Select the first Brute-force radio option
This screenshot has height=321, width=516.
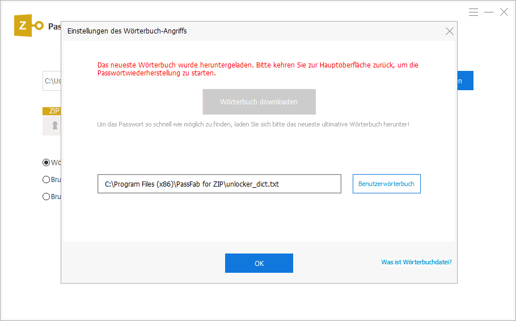pyautogui.click(x=46, y=179)
